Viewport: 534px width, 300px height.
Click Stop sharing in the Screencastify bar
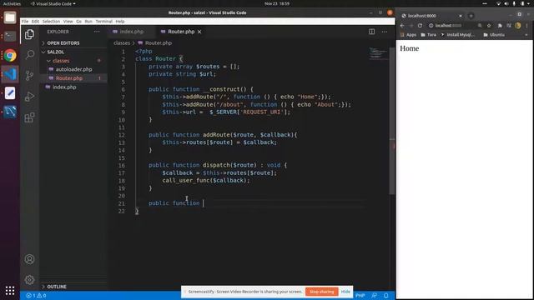(x=321, y=292)
